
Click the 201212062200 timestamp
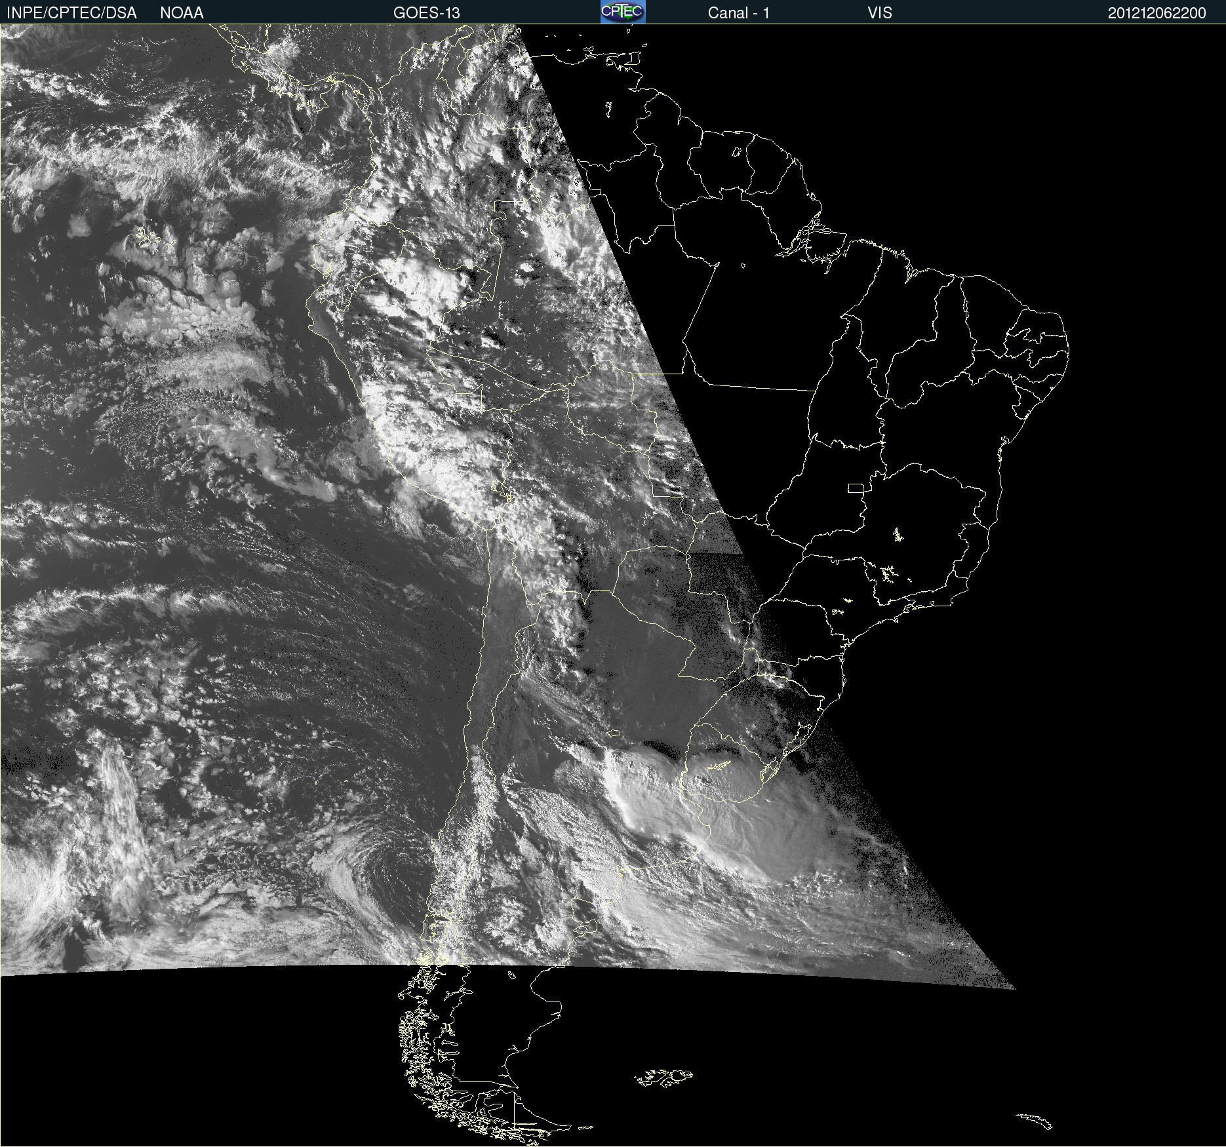1157,13
